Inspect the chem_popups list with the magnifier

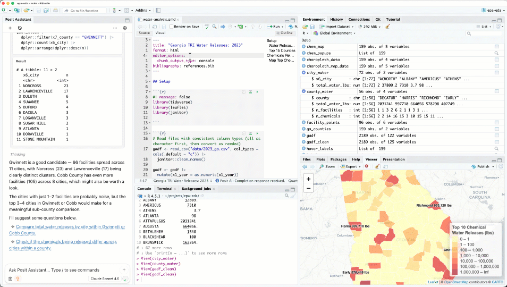496,53
